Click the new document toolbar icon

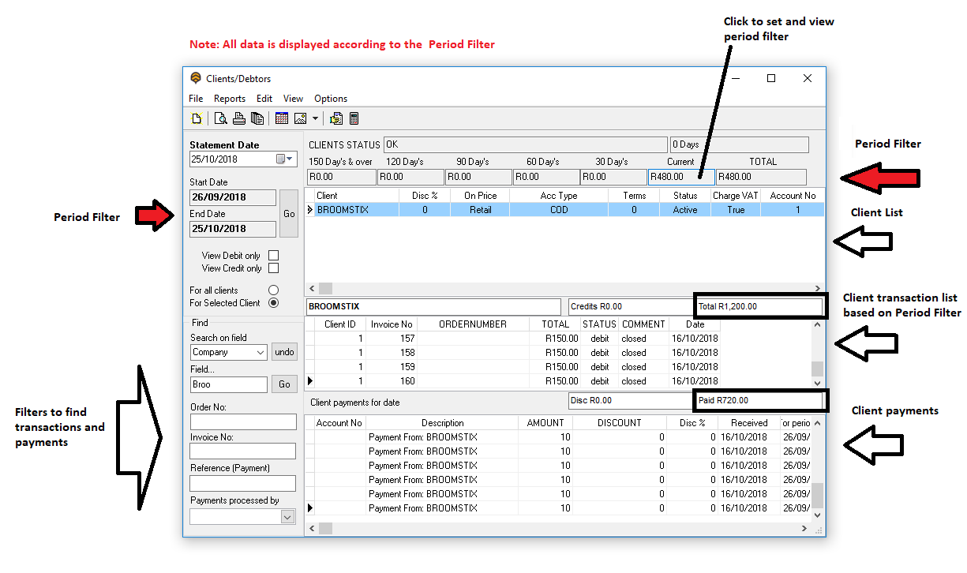(197, 118)
